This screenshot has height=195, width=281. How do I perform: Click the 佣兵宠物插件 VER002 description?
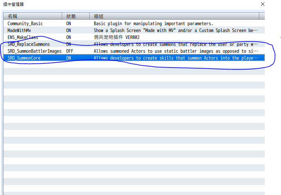(117, 37)
